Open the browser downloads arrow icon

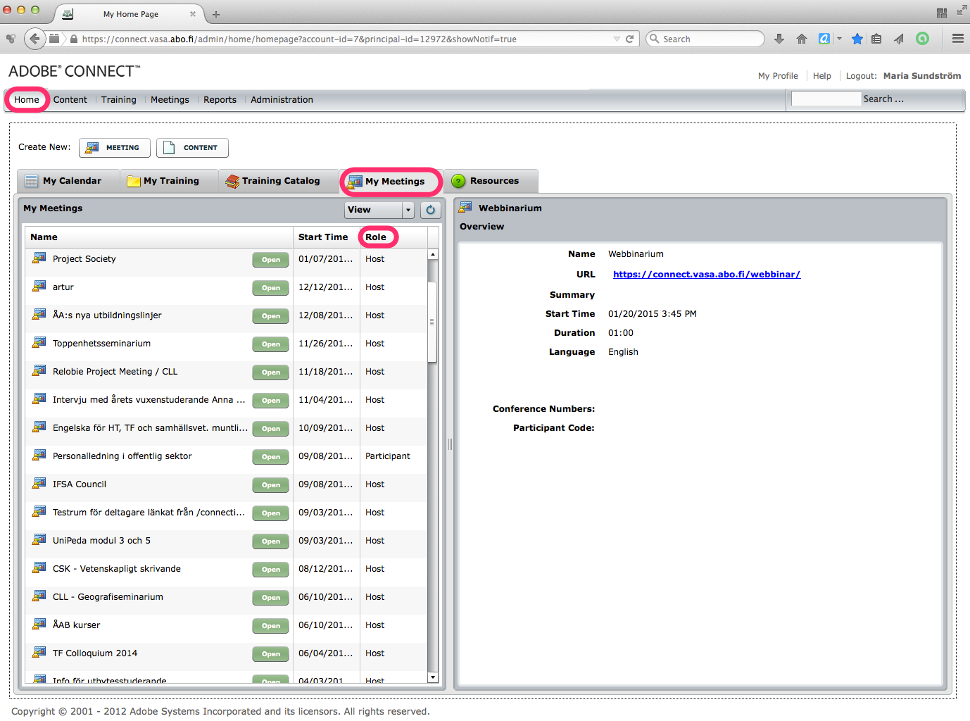pyautogui.click(x=779, y=39)
